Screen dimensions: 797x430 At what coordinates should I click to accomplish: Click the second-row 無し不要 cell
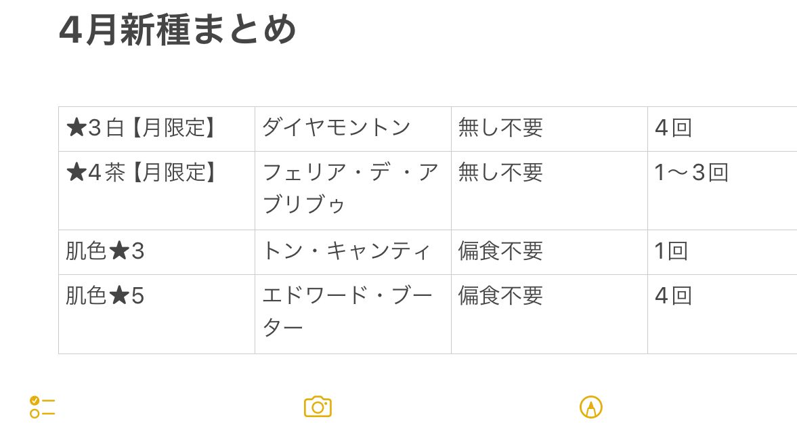(x=549, y=190)
